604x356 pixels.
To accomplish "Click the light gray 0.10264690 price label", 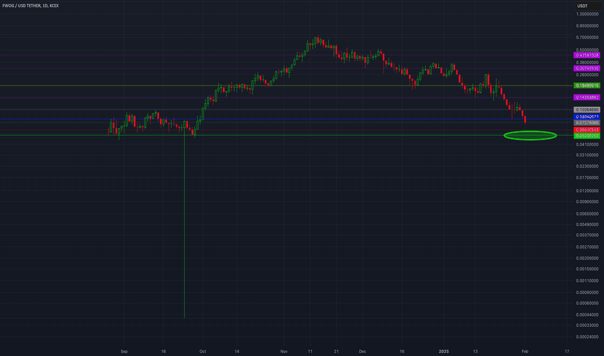I will tap(587, 110).
